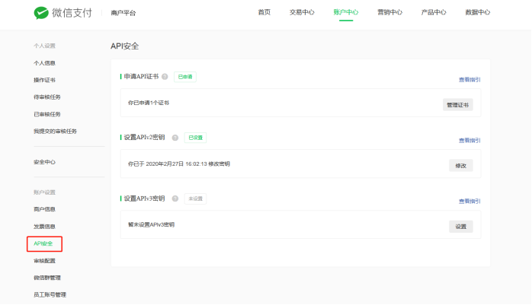
Task: Select 员工账号管理 in the sidebar
Action: pos(50,294)
